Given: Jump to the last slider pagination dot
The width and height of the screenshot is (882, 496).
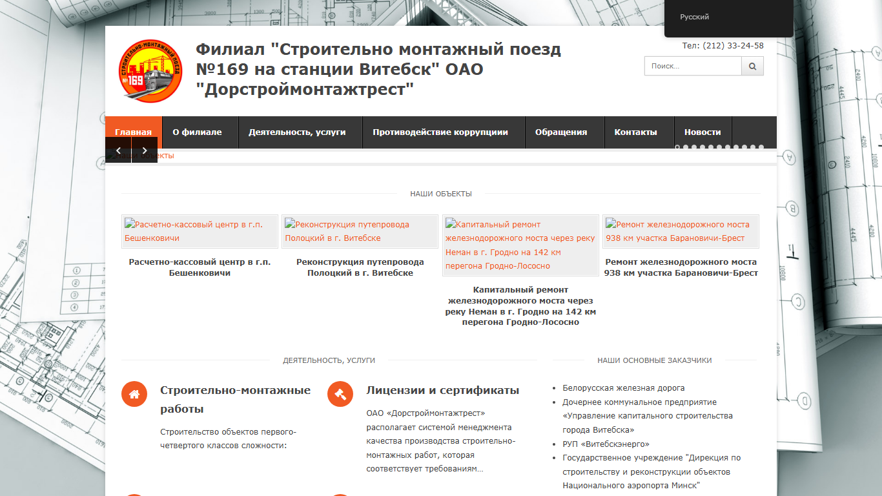Looking at the screenshot, I should tap(761, 147).
